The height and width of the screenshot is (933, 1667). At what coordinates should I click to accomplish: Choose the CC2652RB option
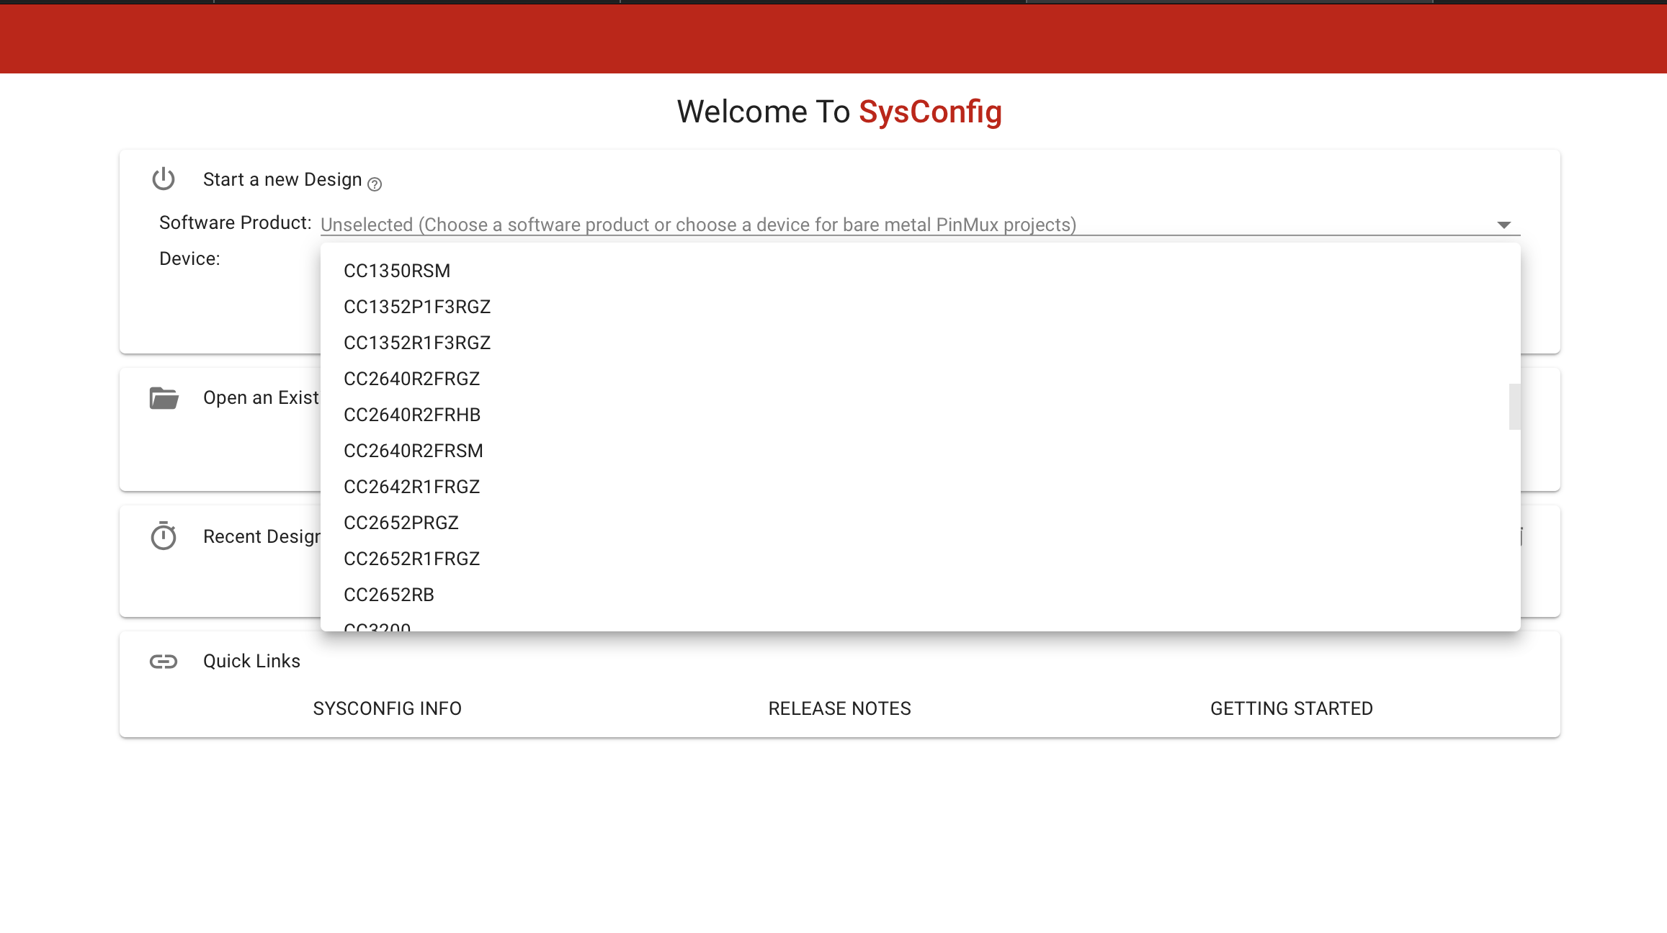click(389, 595)
